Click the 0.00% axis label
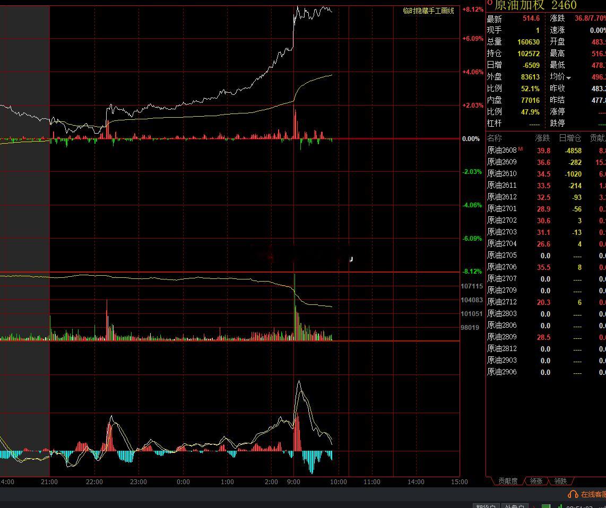606x508 pixels. tap(471, 139)
